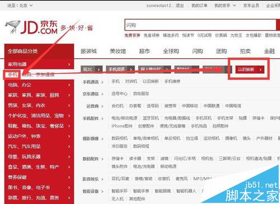Expand the 汽车、汽车用品 category chevron

[x=69, y=146]
